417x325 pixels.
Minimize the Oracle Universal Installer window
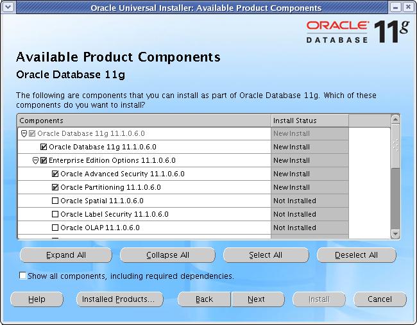(395, 7)
